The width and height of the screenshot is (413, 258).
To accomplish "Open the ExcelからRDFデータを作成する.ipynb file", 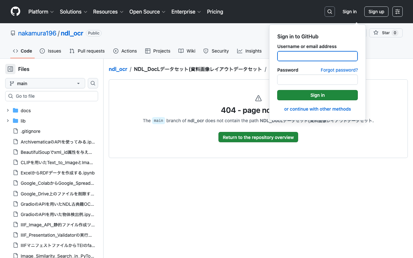I will pyautogui.click(x=57, y=173).
